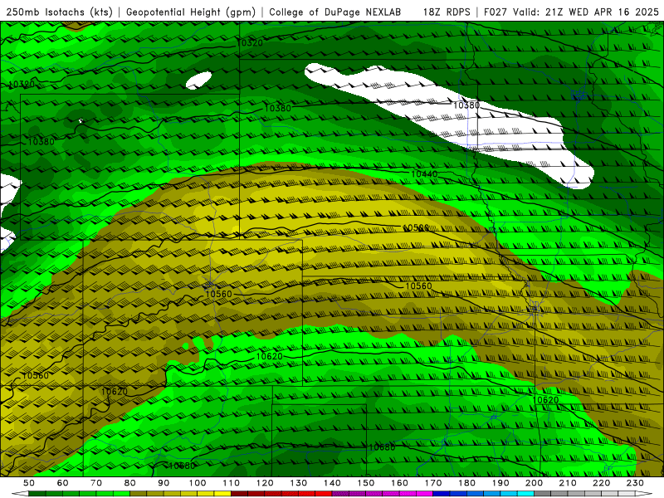664x498 pixels.
Task: Click the 10440 height contour label
Action: 424,173
